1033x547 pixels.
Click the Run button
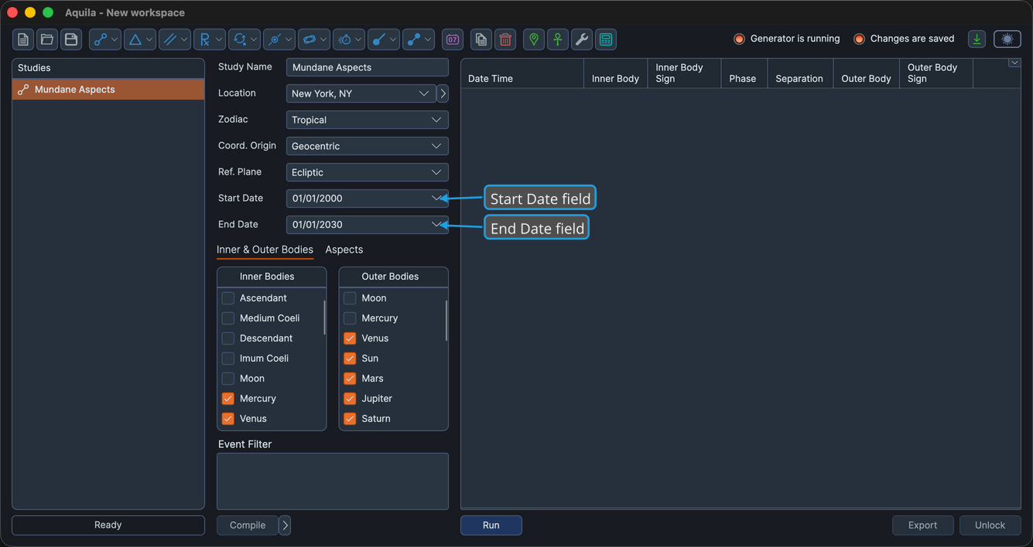tap(491, 525)
